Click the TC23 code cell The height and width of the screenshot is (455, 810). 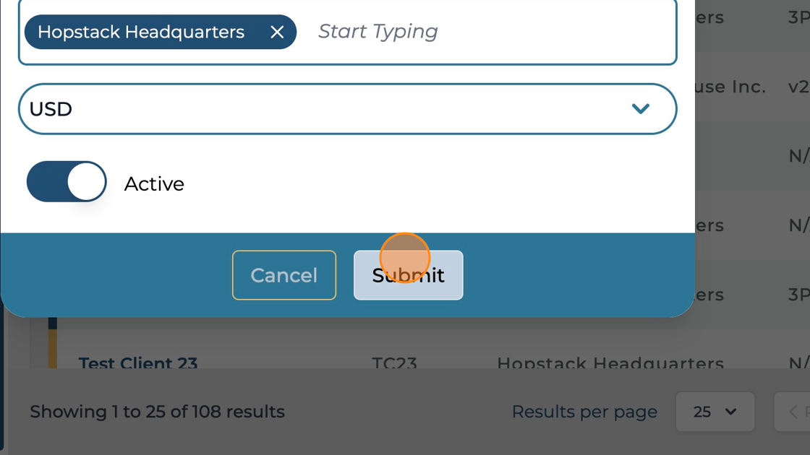click(394, 363)
